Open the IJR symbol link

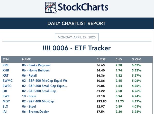coord(5,91)
